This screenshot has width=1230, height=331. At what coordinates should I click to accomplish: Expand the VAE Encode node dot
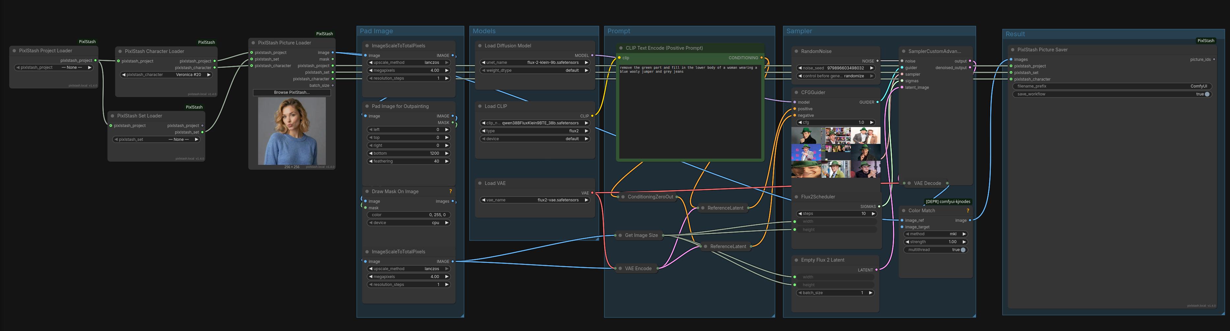620,268
